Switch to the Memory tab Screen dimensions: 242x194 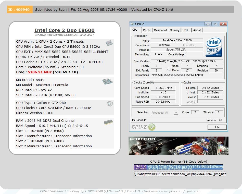(175, 30)
